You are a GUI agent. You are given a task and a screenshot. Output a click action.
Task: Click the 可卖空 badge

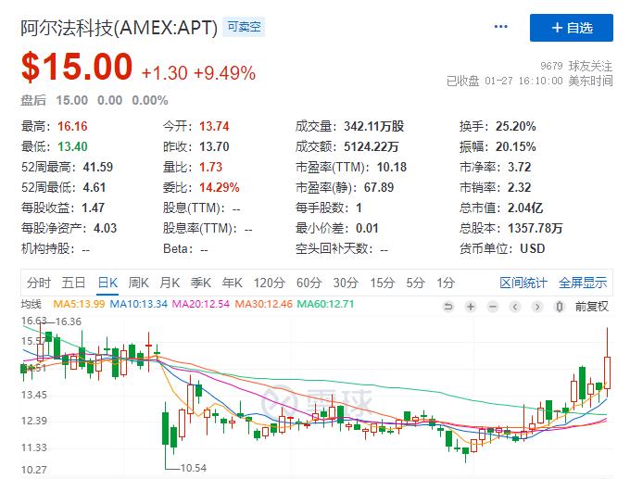pos(244,27)
